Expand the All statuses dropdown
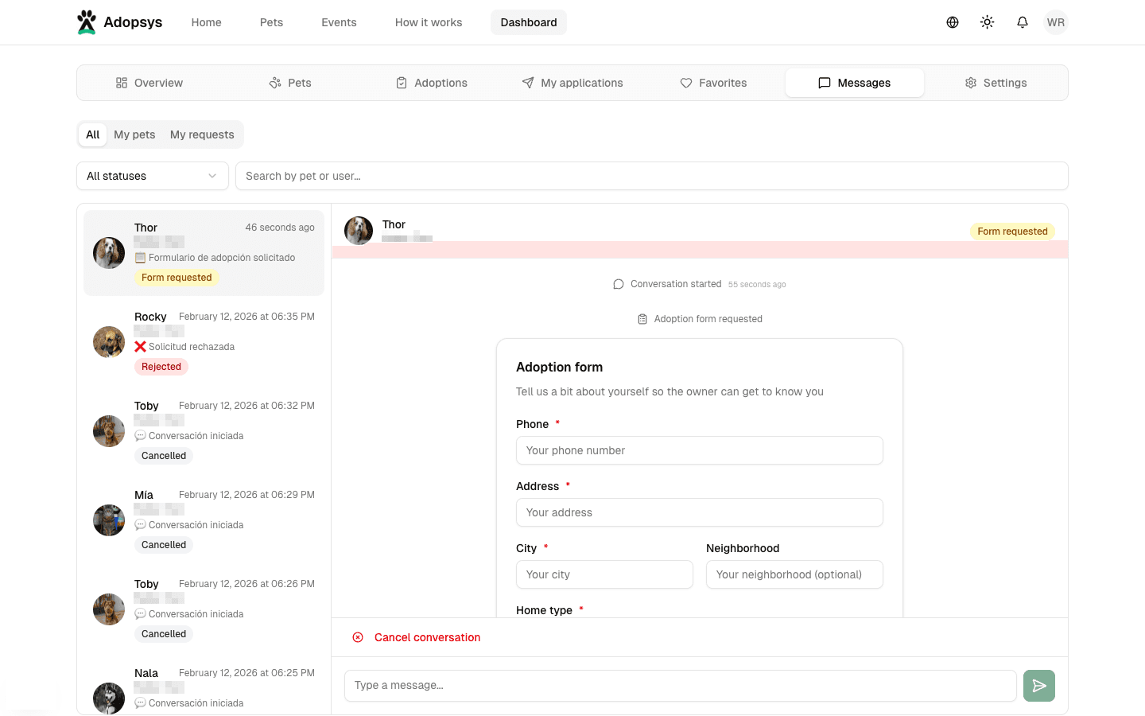 [152, 176]
